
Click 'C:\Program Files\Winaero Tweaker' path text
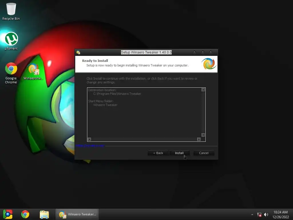pos(117,94)
